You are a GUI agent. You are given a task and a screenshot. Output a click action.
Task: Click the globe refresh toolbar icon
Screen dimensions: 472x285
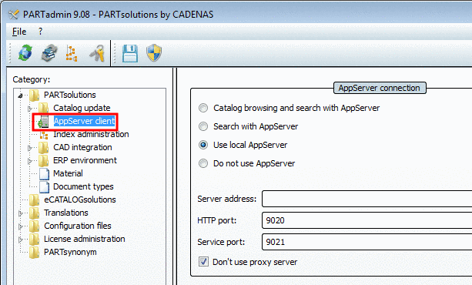pyautogui.click(x=25, y=53)
